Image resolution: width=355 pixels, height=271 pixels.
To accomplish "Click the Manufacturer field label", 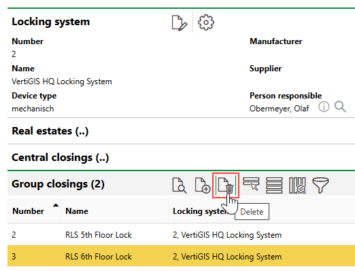I will click(x=275, y=41).
